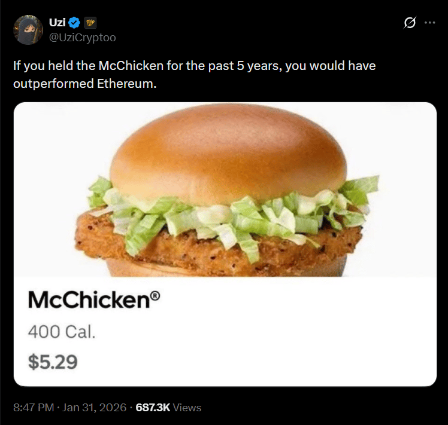Open the 8:47 PM timestamp link
448x425 pixels.
pos(34,407)
